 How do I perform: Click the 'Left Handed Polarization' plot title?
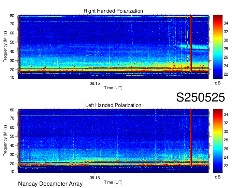click(113, 105)
